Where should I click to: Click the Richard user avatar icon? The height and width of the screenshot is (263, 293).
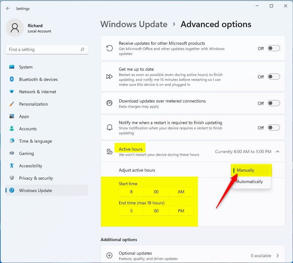(x=15, y=28)
